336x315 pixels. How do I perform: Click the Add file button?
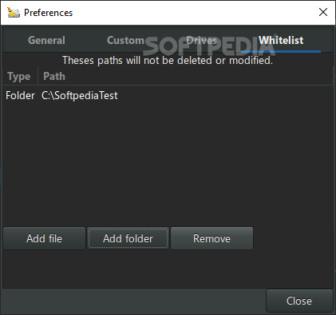point(44,238)
